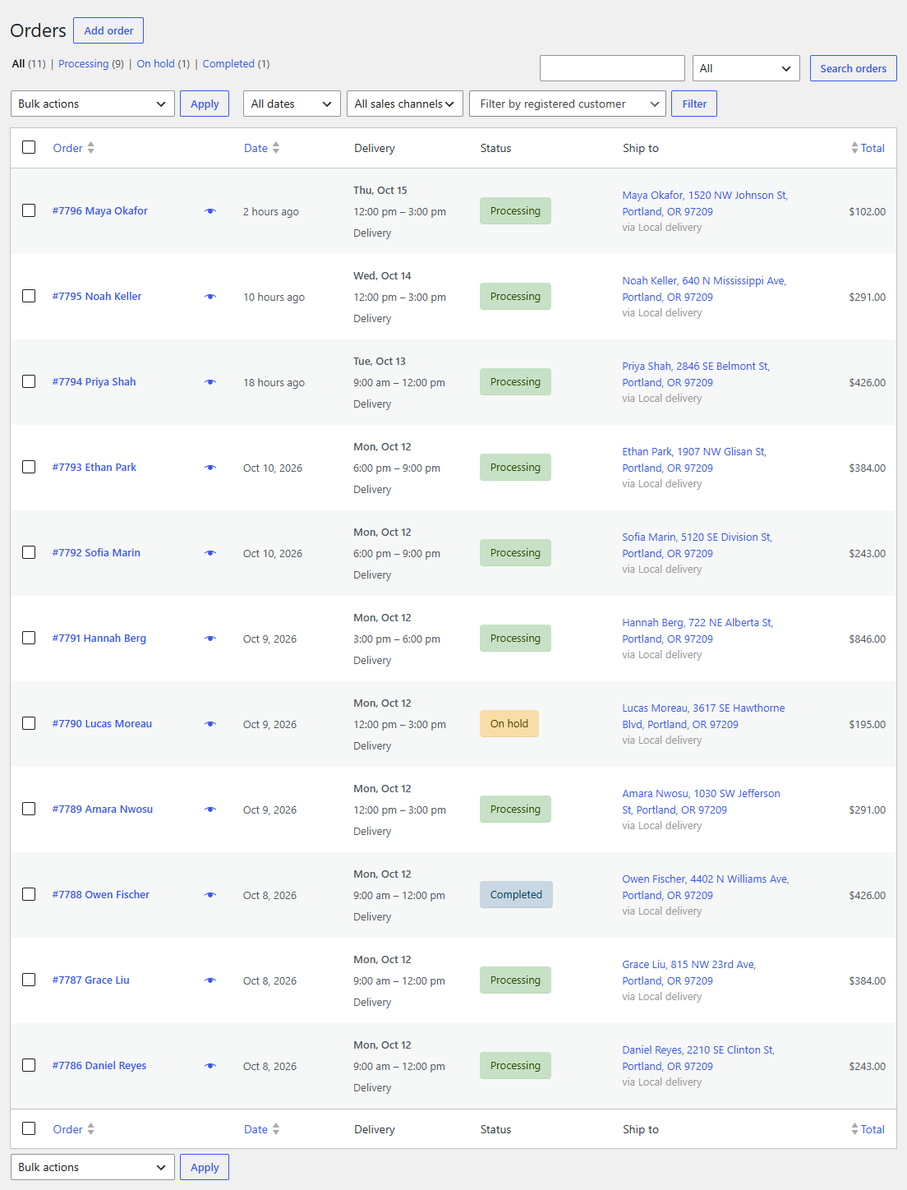This screenshot has width=907, height=1190.
Task: Preview order #7795 Noah Keller eye icon
Action: [x=210, y=297]
